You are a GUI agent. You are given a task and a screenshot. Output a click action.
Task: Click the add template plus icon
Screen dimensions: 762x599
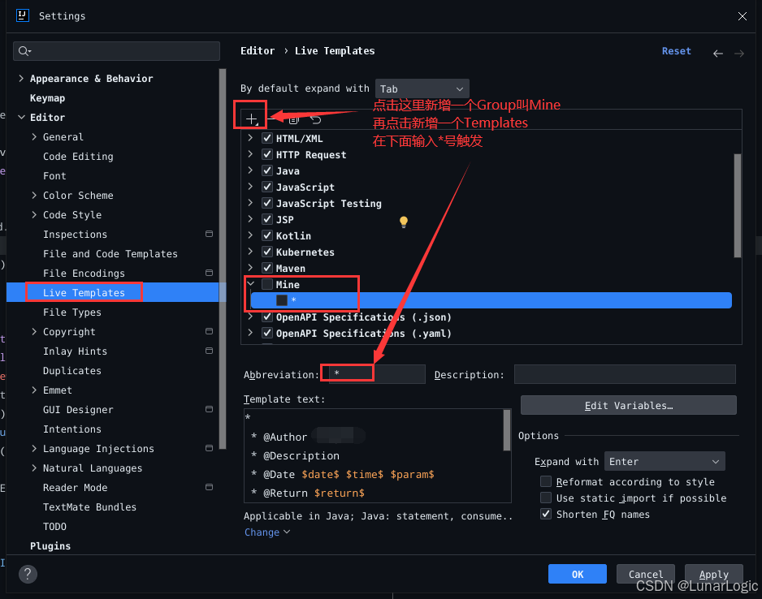(x=251, y=119)
